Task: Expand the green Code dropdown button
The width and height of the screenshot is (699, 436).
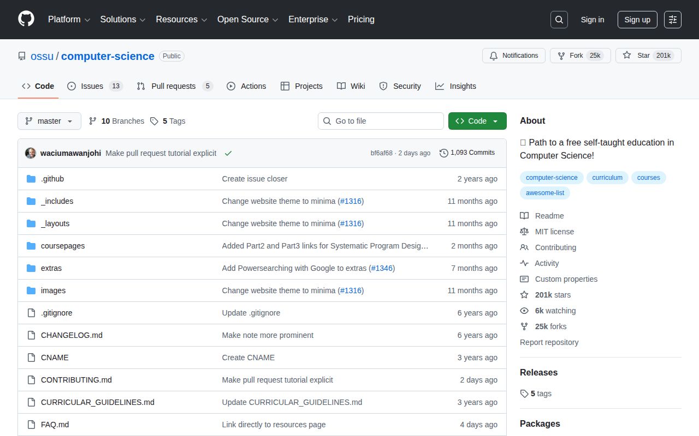Action: [477, 121]
